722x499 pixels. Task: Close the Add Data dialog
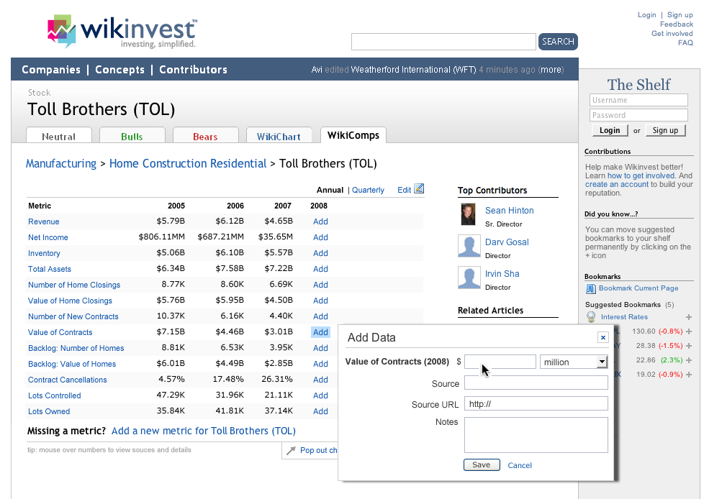click(603, 337)
